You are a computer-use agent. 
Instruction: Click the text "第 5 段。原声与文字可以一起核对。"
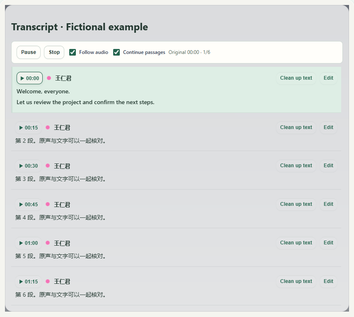click(x=61, y=256)
